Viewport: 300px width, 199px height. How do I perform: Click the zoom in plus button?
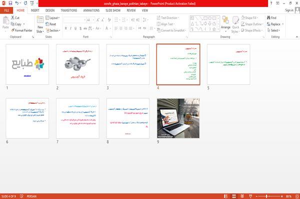281,196
